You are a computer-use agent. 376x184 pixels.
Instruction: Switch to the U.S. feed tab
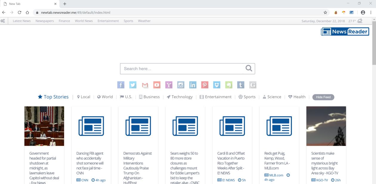point(126,97)
